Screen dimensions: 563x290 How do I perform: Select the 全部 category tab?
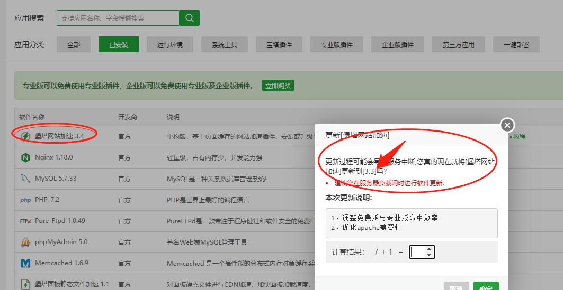point(74,44)
